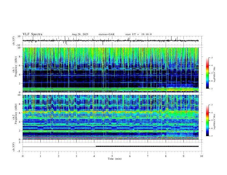
Task: Click the time axis tick label '8'
Action: pyautogui.click(x=166, y=156)
